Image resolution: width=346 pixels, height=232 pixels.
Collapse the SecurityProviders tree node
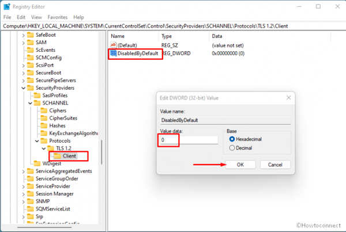[24, 88]
